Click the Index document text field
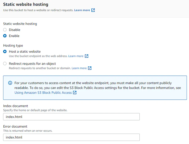The image size is (189, 144). tap(71, 117)
